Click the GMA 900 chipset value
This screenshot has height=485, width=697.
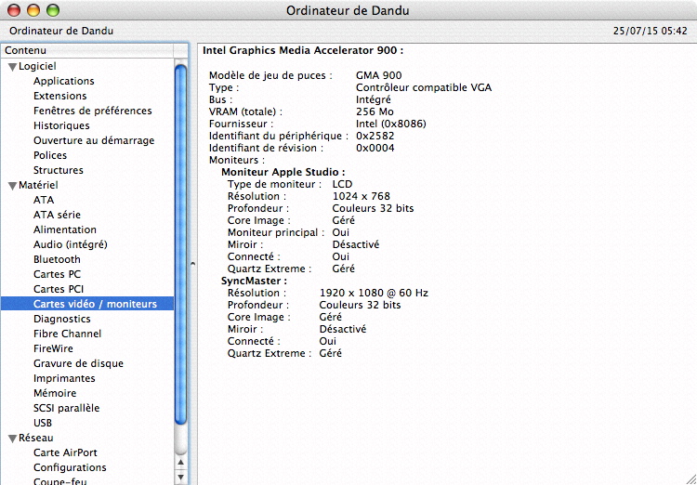pyautogui.click(x=379, y=75)
